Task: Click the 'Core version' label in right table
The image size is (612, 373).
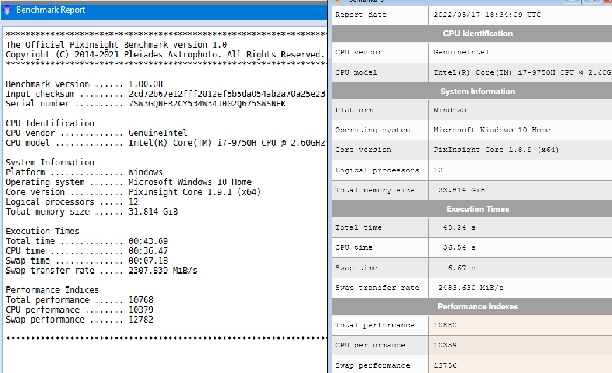Action: tap(363, 150)
